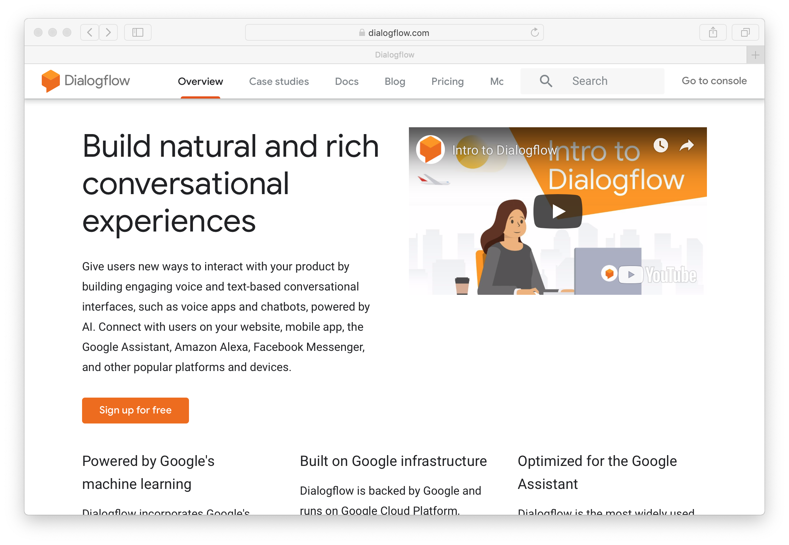Click heading 'Built on Google infrastructure'

pos(393,461)
